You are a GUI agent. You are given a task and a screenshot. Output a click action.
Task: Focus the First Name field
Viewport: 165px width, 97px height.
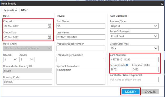81,26
